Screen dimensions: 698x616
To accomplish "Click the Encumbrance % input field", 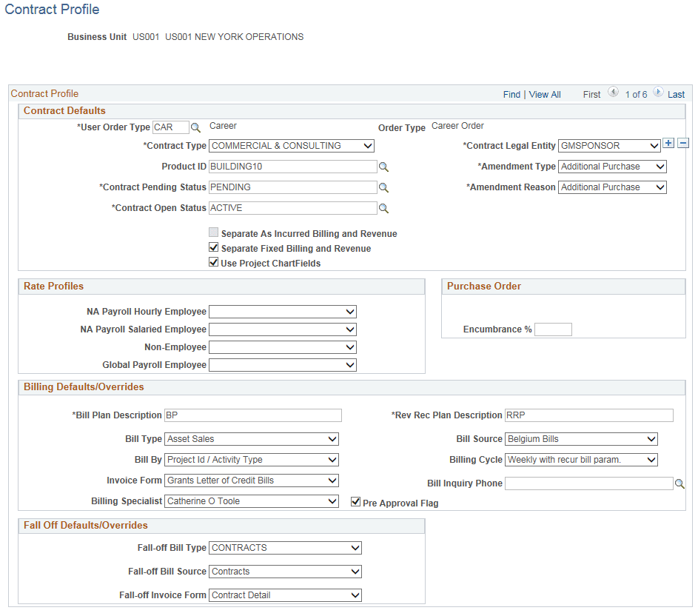I will pyautogui.click(x=553, y=329).
